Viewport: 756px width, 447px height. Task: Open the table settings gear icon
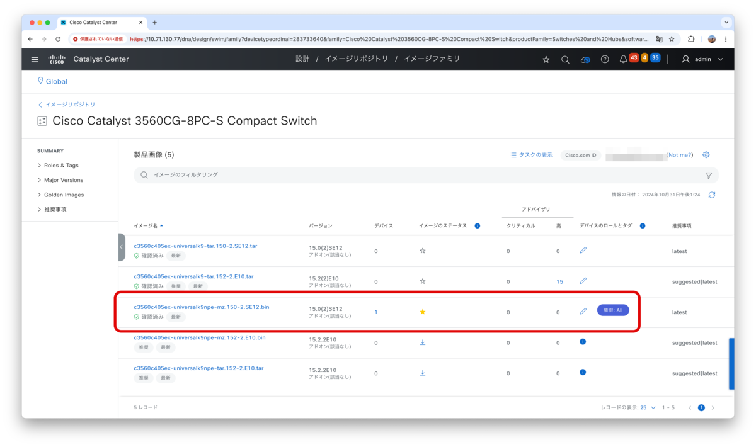coord(706,155)
